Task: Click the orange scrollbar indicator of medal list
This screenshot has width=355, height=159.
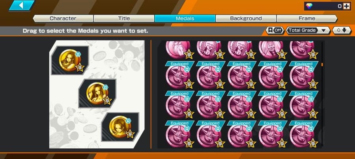Action: 322,65
